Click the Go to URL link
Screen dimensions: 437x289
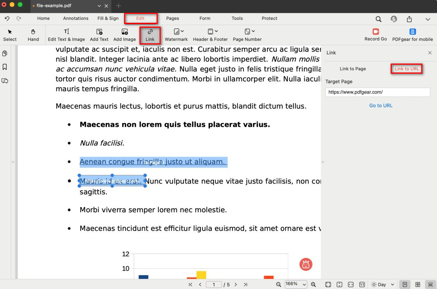381,105
